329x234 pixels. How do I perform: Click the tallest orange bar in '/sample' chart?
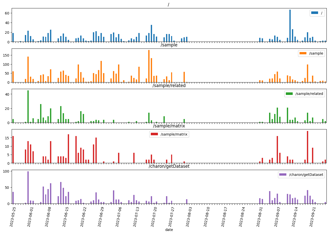149,66
